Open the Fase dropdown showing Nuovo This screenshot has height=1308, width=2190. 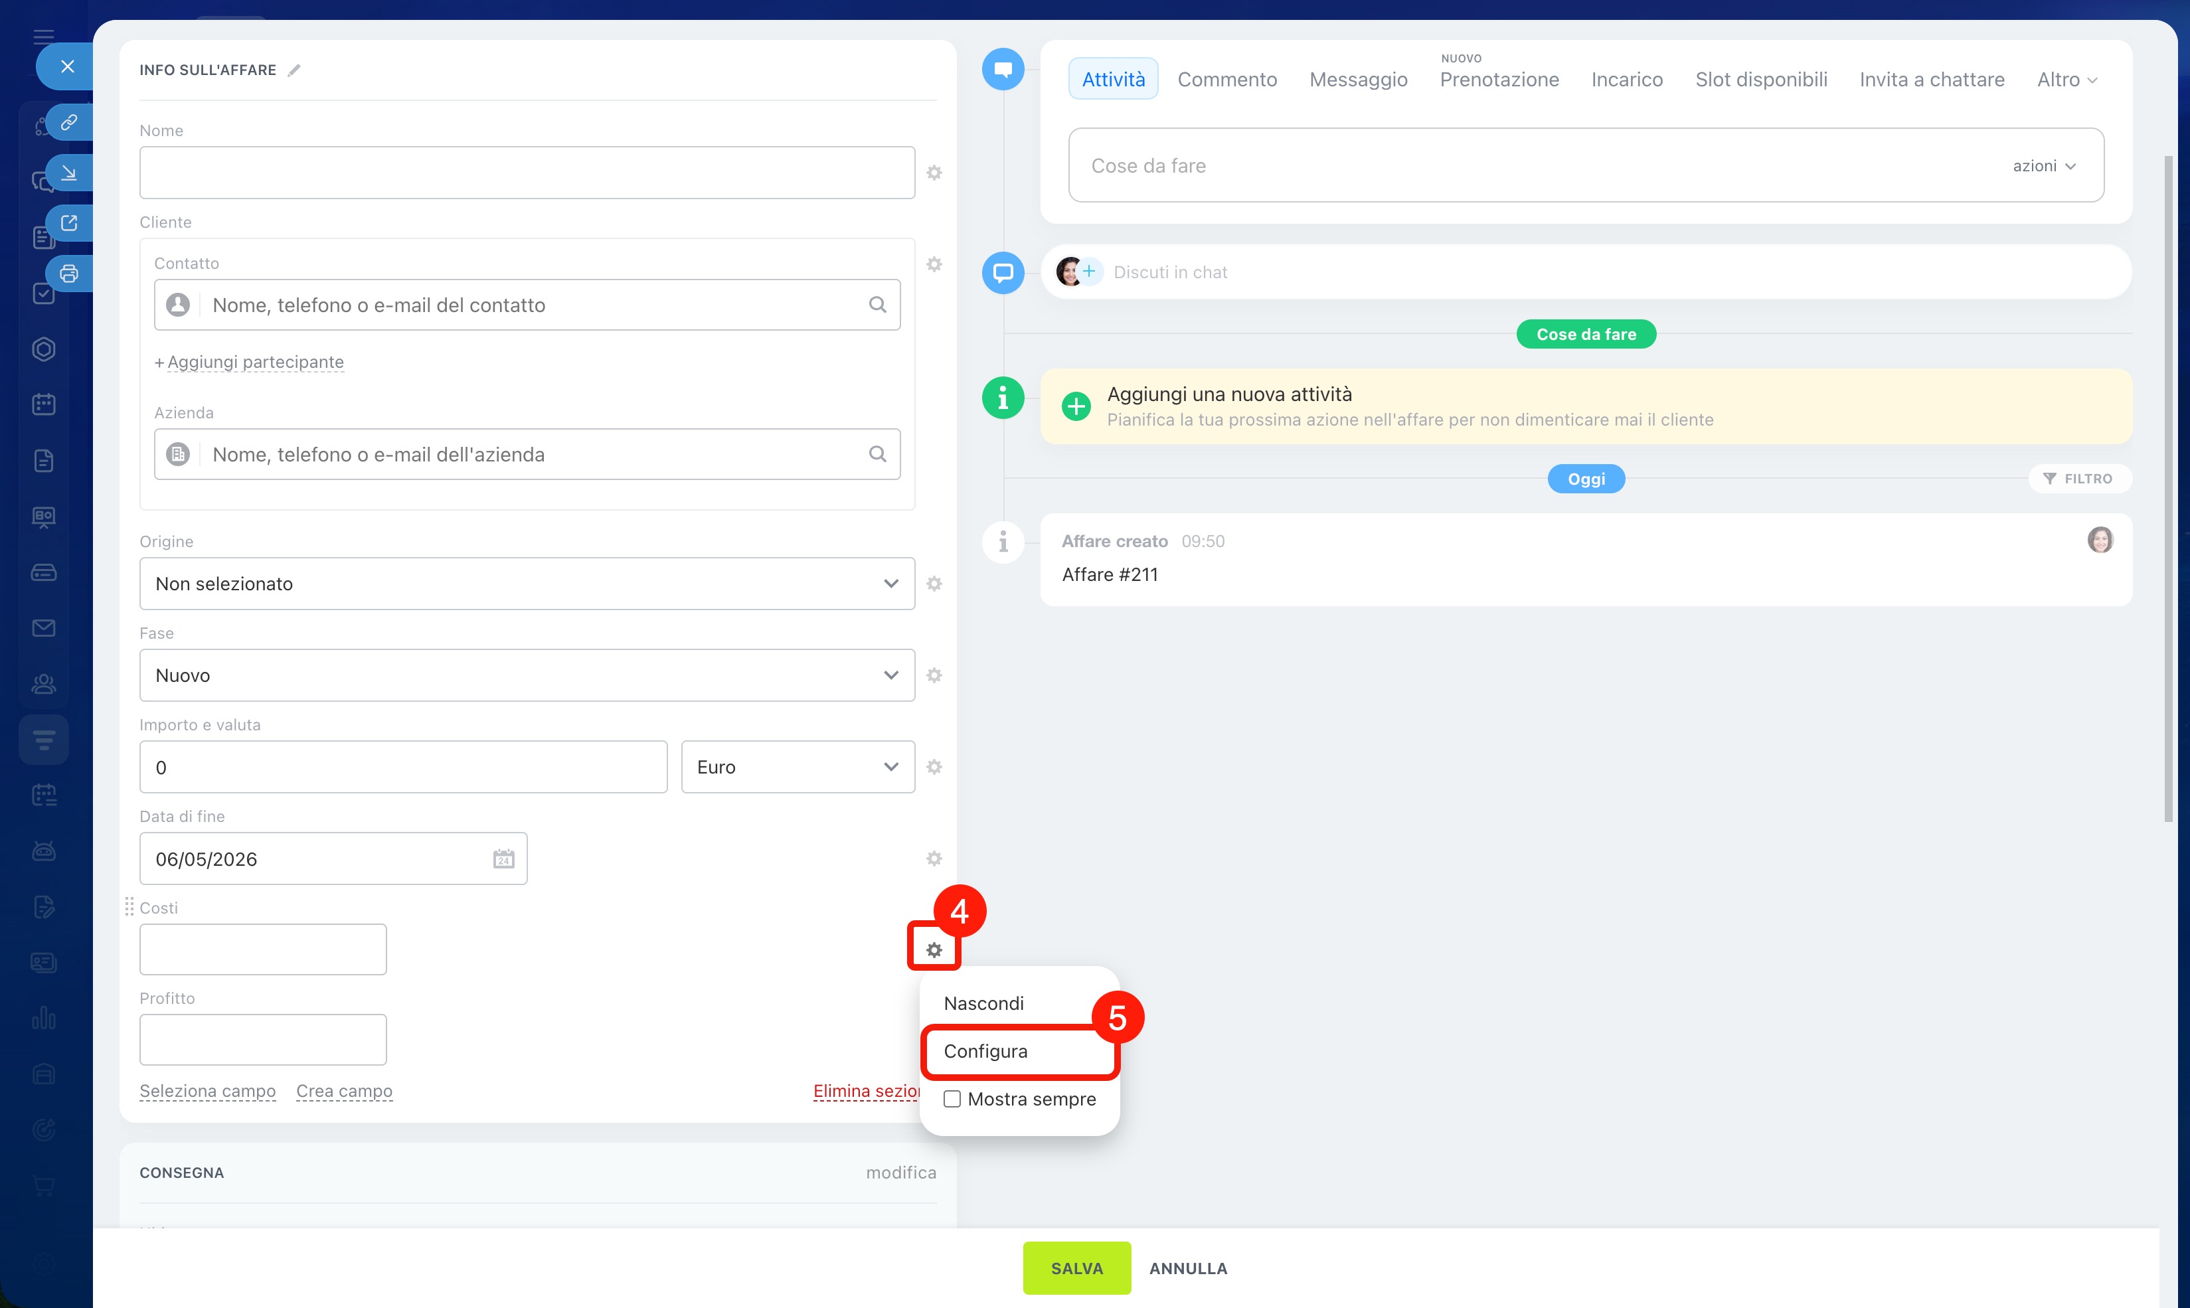pyautogui.click(x=526, y=675)
